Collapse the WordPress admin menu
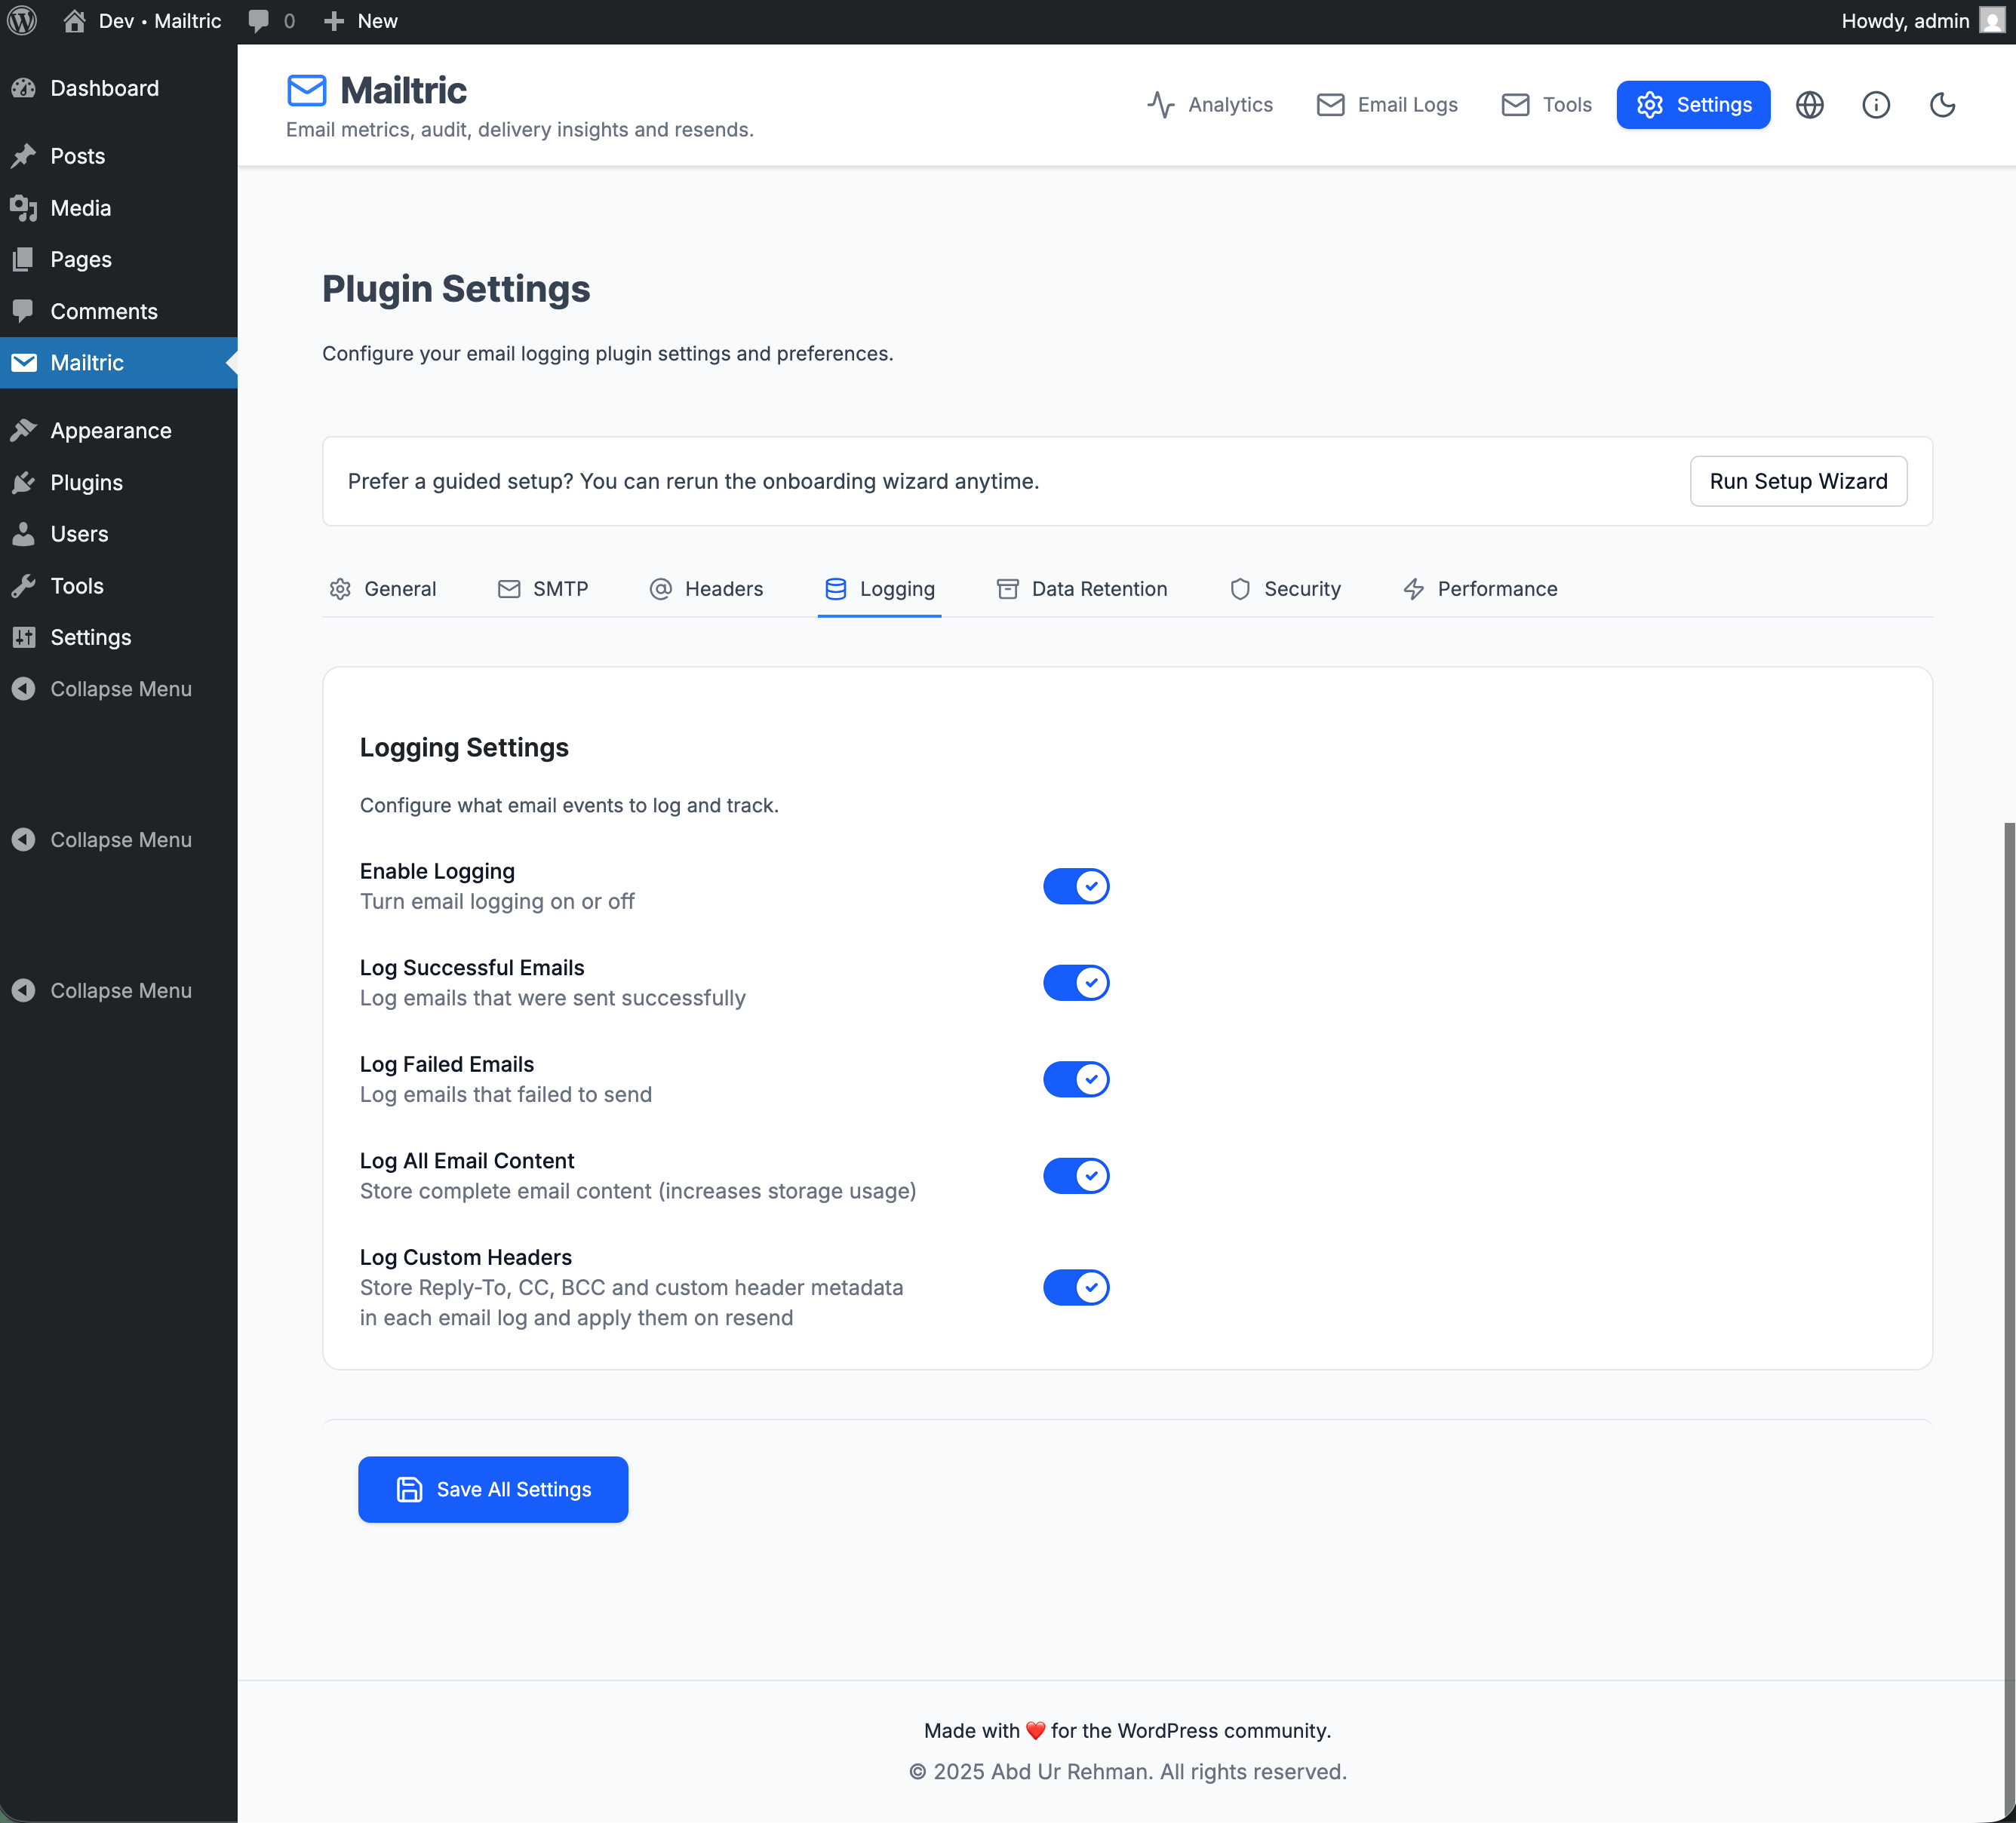The height and width of the screenshot is (1823, 2016). [x=120, y=689]
